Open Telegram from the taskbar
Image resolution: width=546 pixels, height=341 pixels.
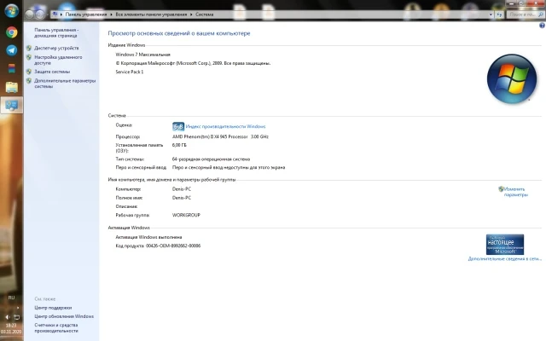[11, 50]
